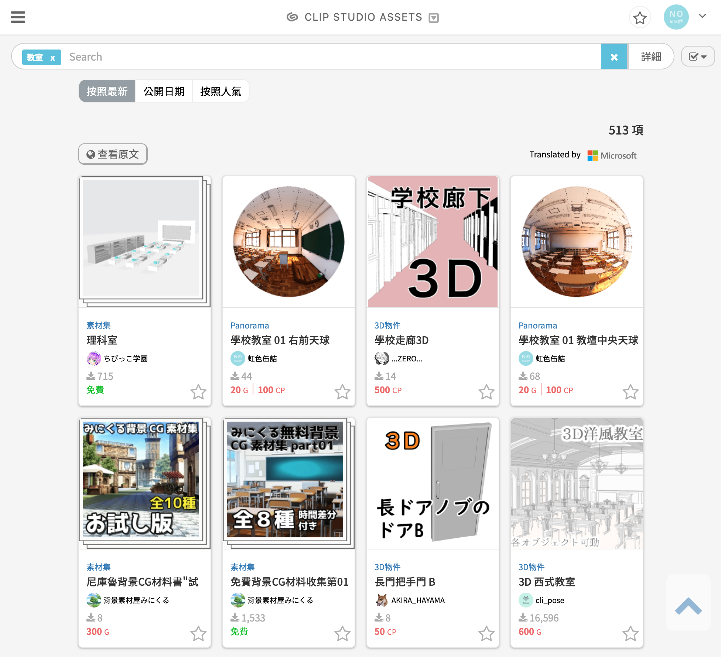Expand the account menu chevron
Screen dimensions: 721x657
[702, 16]
